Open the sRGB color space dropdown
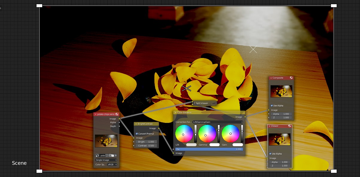The height and width of the screenshot is (177, 360). pyautogui.click(x=112, y=164)
